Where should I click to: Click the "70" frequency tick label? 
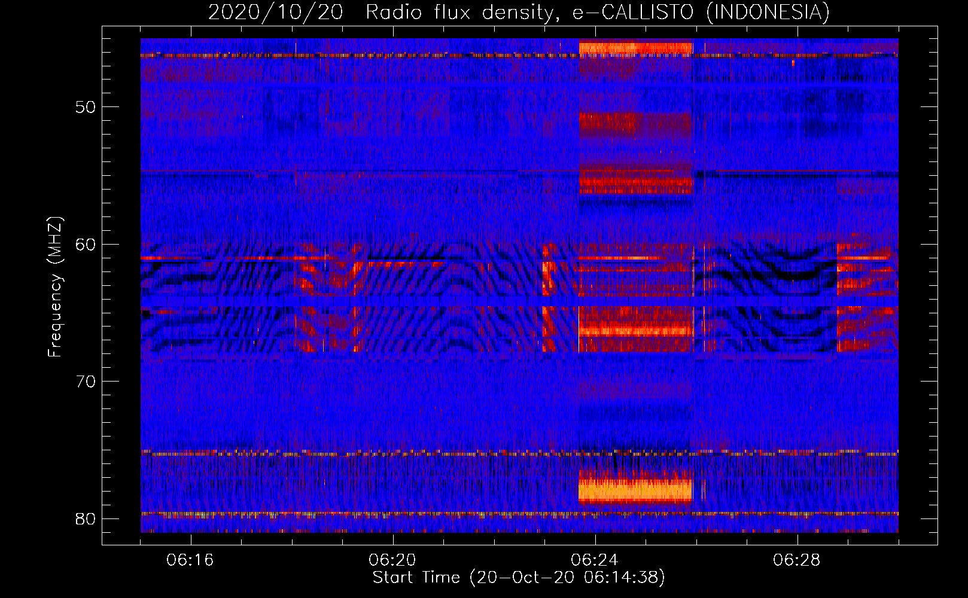pos(86,382)
